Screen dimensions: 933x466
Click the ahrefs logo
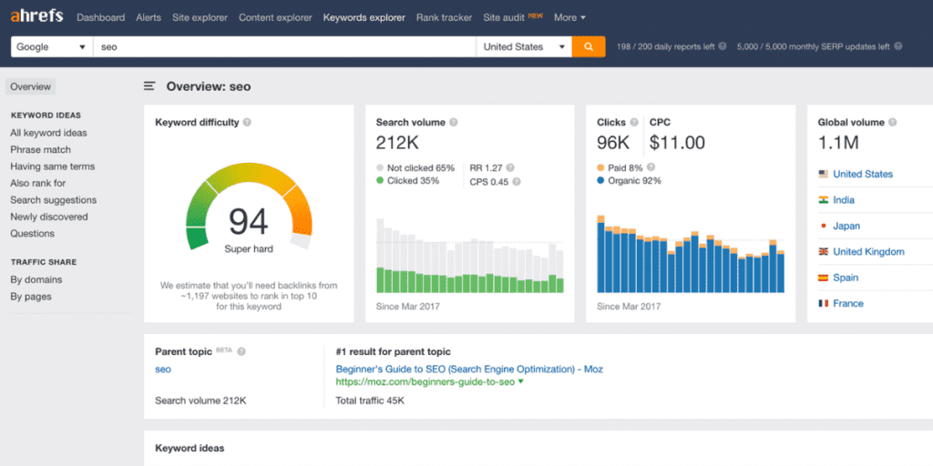pyautogui.click(x=38, y=17)
